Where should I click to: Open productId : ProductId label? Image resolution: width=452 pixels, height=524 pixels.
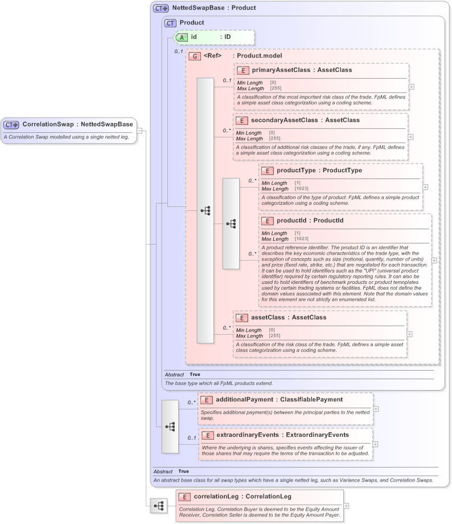point(310,220)
